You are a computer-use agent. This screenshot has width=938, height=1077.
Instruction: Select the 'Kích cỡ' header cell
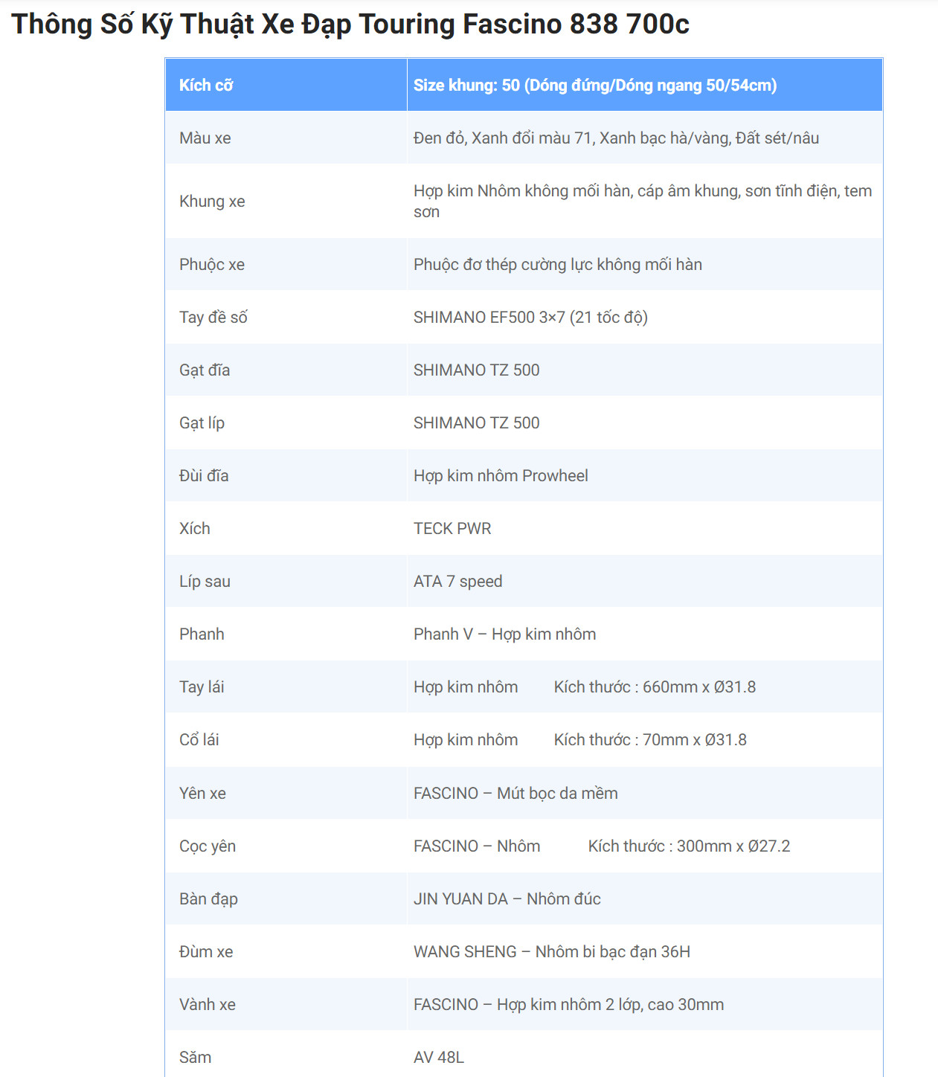coord(286,85)
